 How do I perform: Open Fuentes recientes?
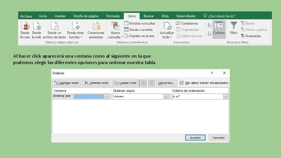(139, 36)
